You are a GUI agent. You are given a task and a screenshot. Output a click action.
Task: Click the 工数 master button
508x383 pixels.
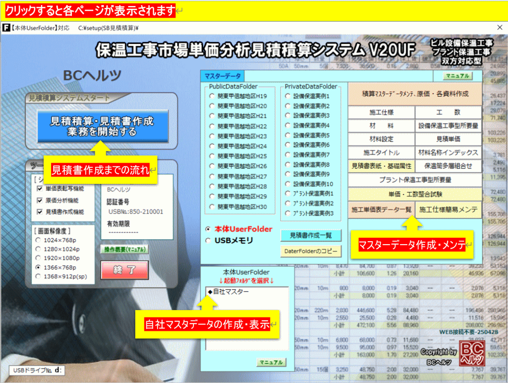448,112
